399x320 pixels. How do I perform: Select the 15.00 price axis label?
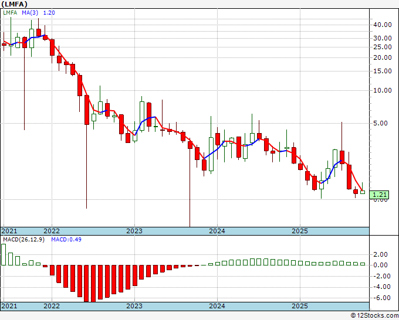click(x=383, y=71)
